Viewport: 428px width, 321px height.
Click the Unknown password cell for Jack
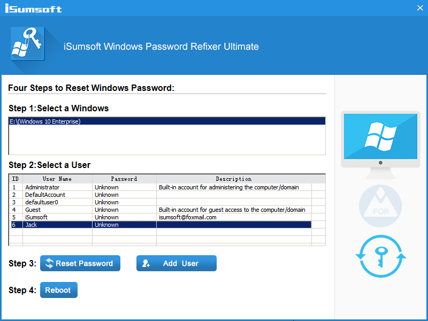124,225
